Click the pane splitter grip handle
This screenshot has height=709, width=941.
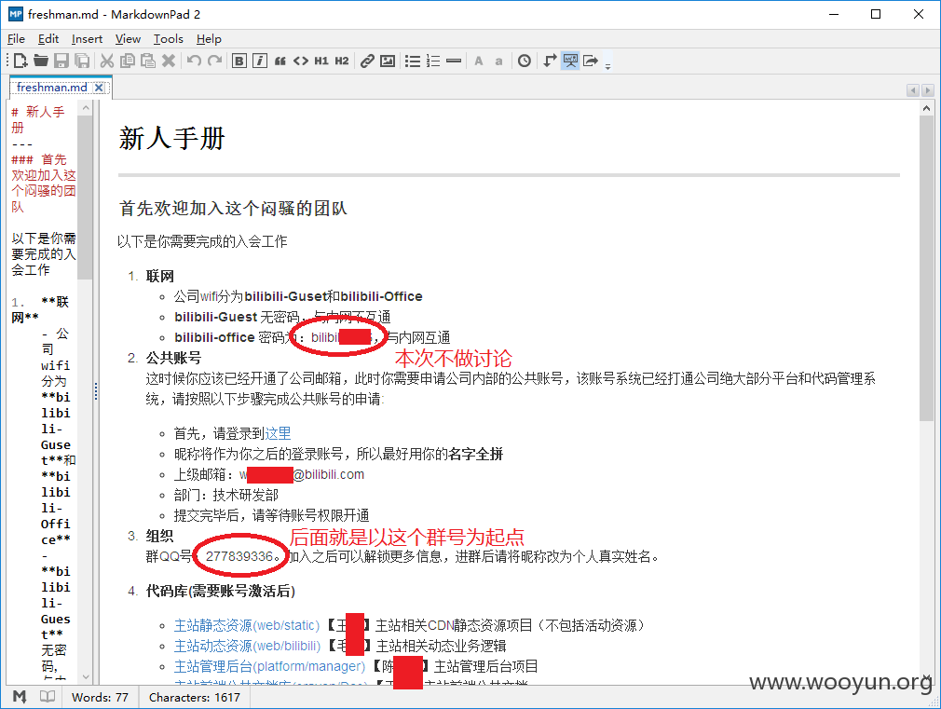pos(96,391)
